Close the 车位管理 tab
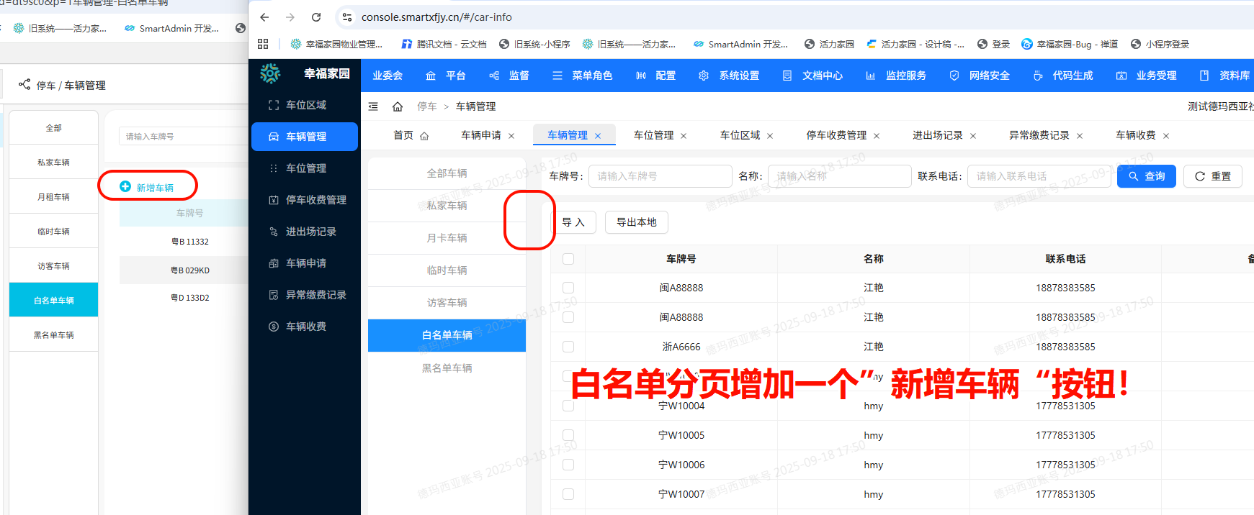 (x=684, y=136)
